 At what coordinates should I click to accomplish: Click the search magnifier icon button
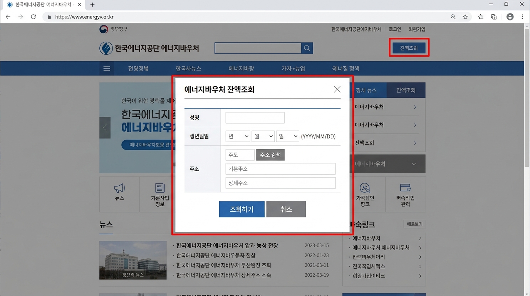(x=307, y=48)
